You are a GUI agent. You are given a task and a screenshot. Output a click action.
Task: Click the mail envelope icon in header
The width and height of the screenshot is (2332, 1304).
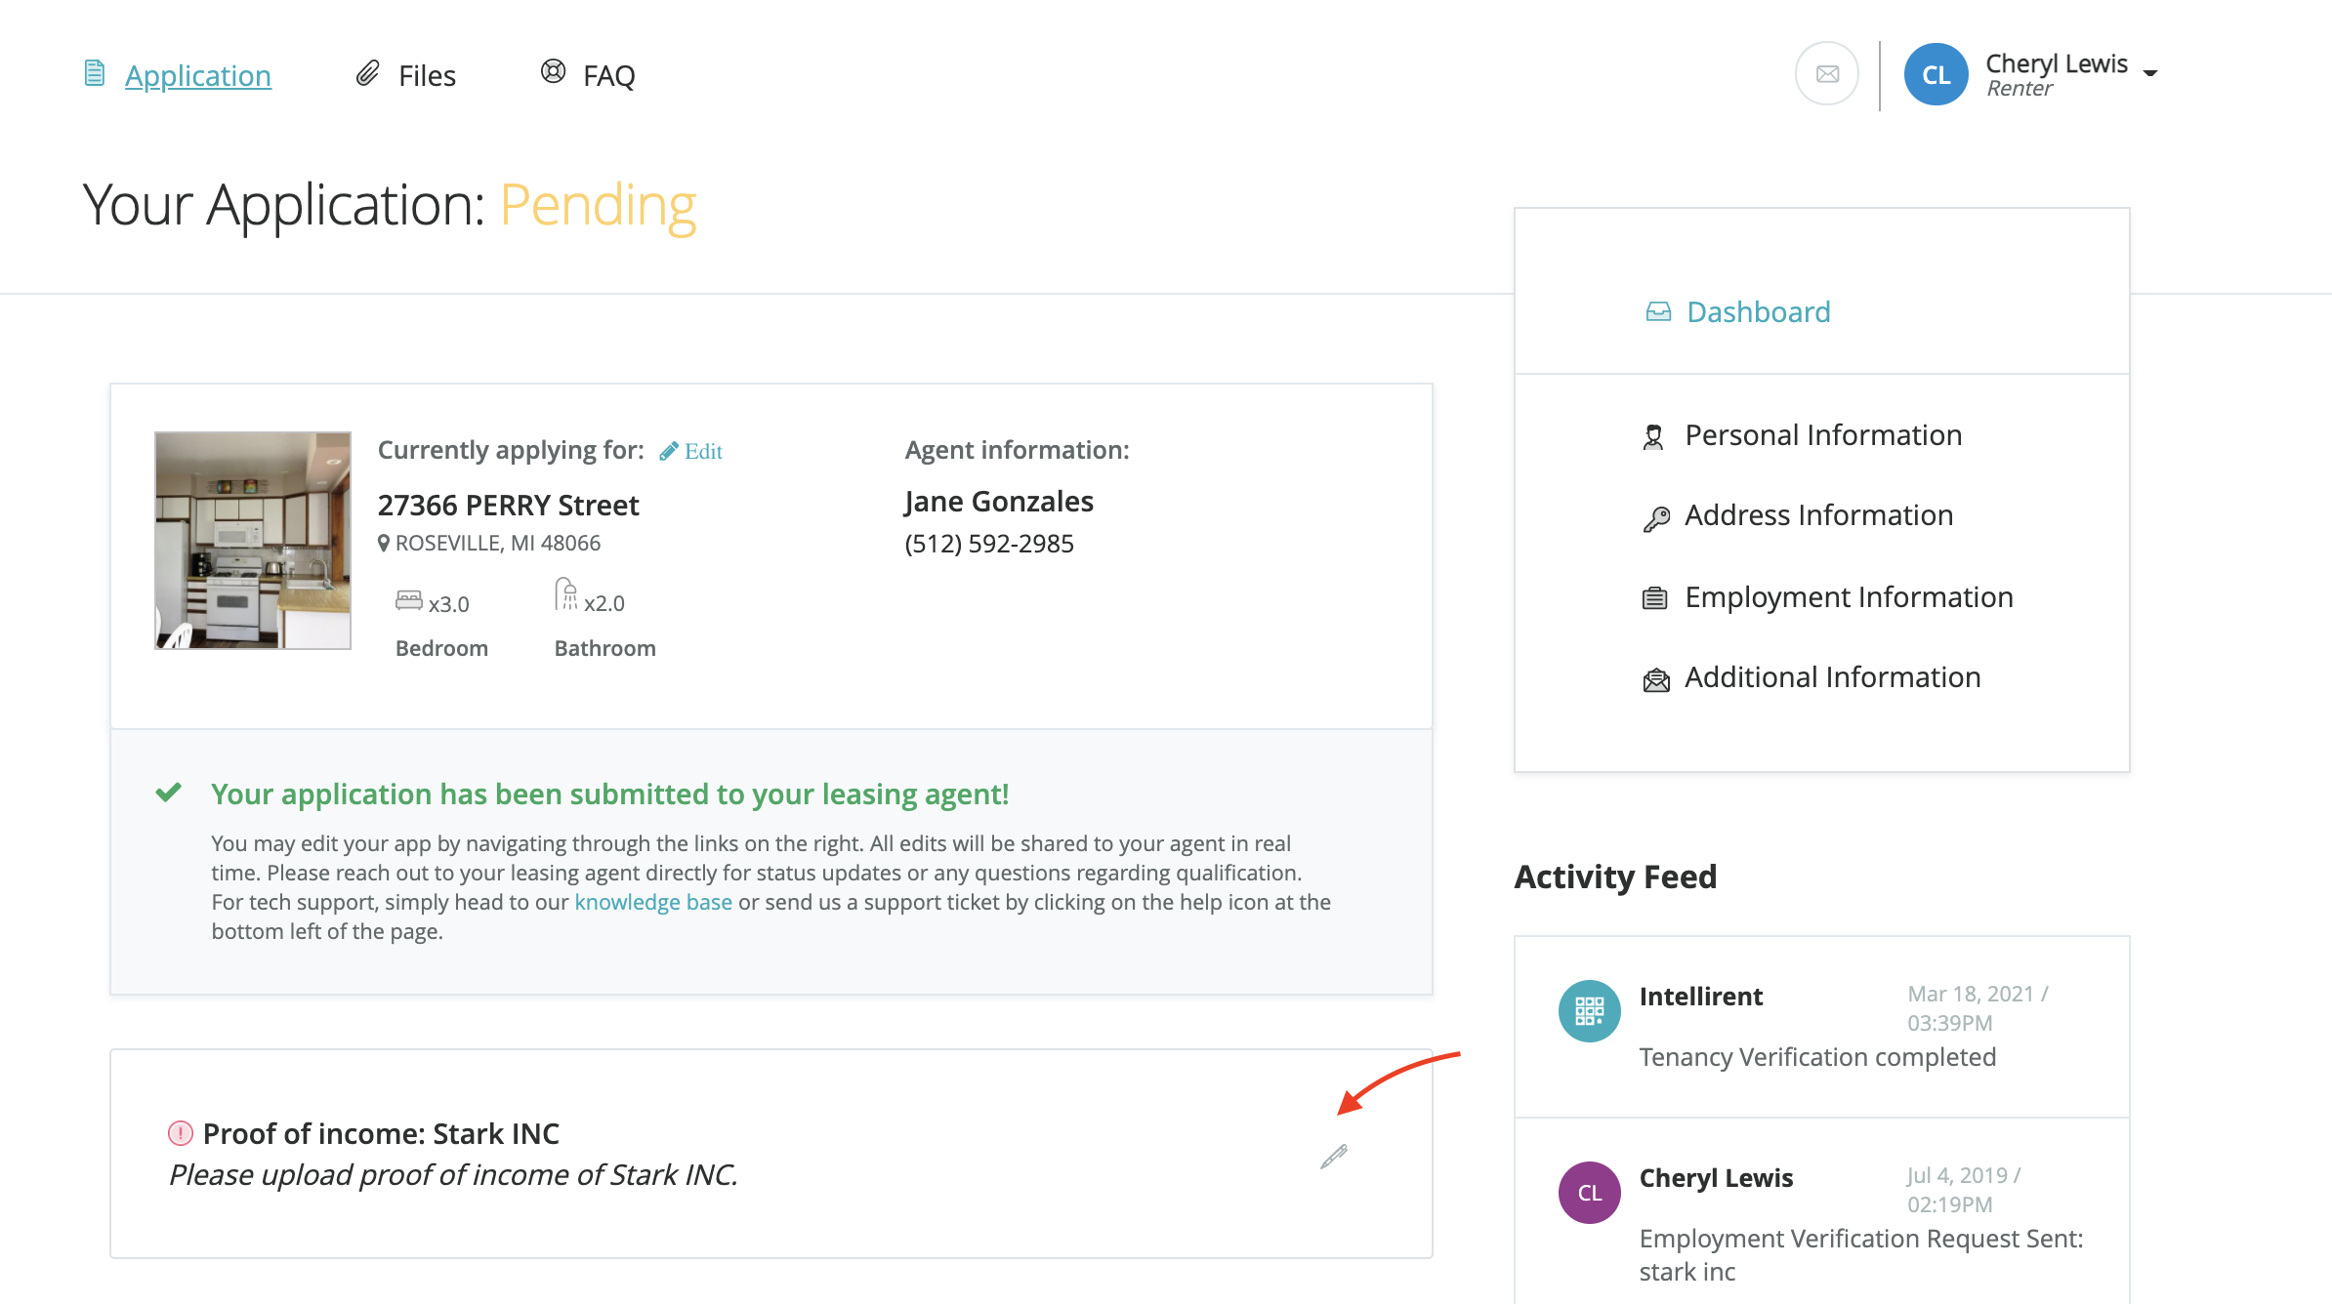click(1827, 74)
